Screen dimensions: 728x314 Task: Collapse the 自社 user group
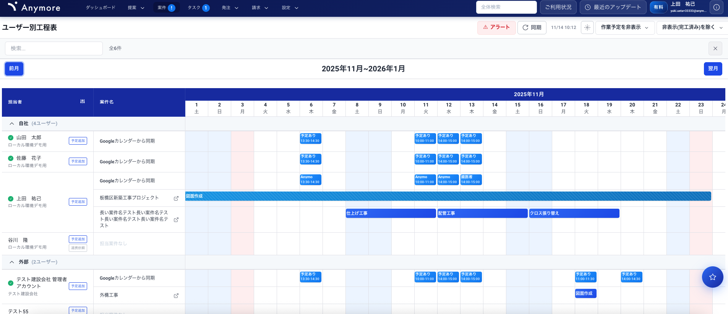12,124
